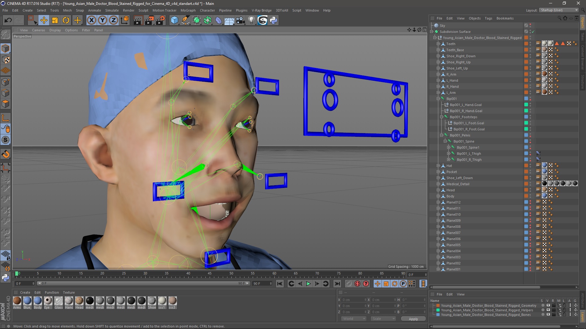Open the MoGraph menu

coord(188,10)
